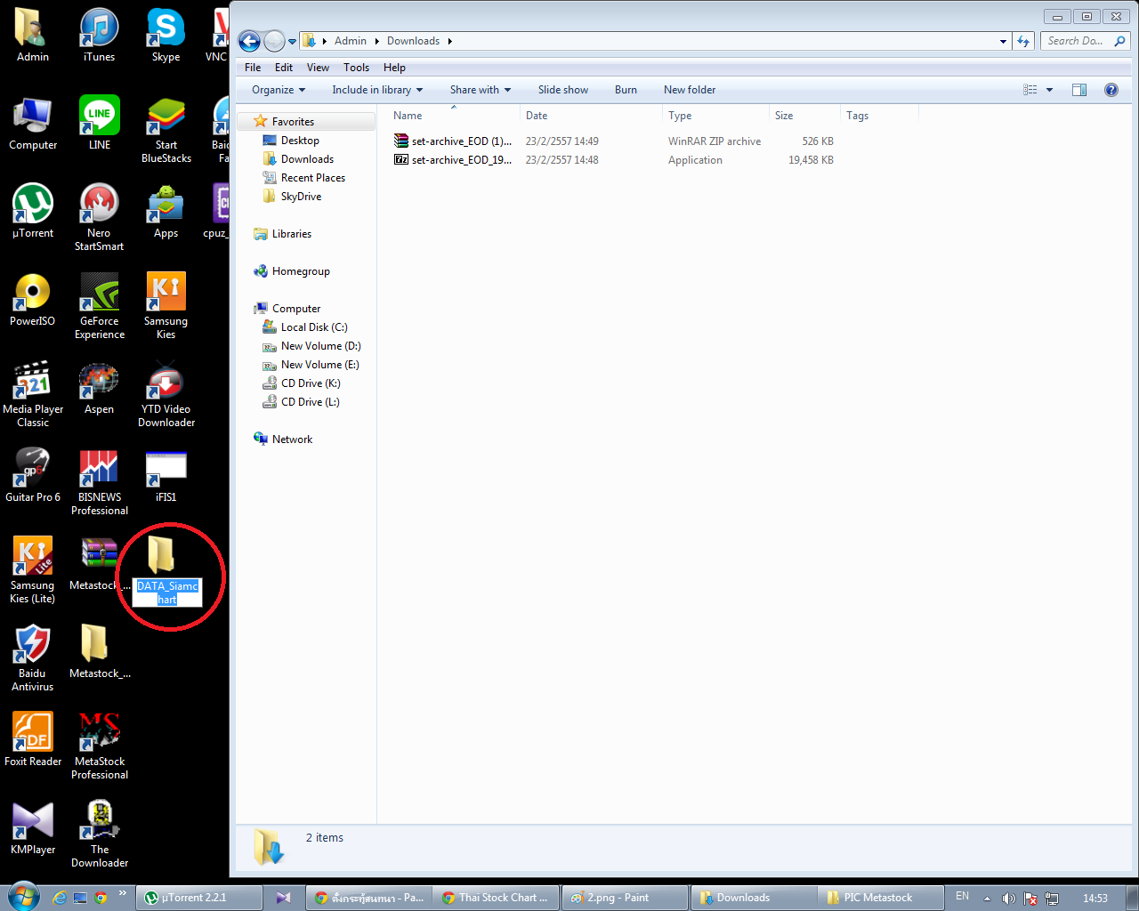This screenshot has height=911, width=1139.
Task: Open GeForce Experience desktop icon
Action: point(99,305)
